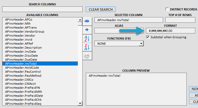Sort available columns A to Z

[x=87, y=38]
